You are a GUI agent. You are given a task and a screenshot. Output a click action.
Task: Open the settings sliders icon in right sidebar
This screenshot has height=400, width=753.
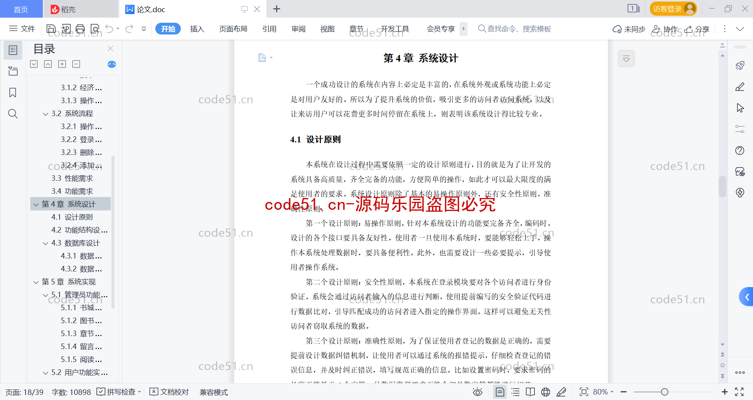[740, 129]
